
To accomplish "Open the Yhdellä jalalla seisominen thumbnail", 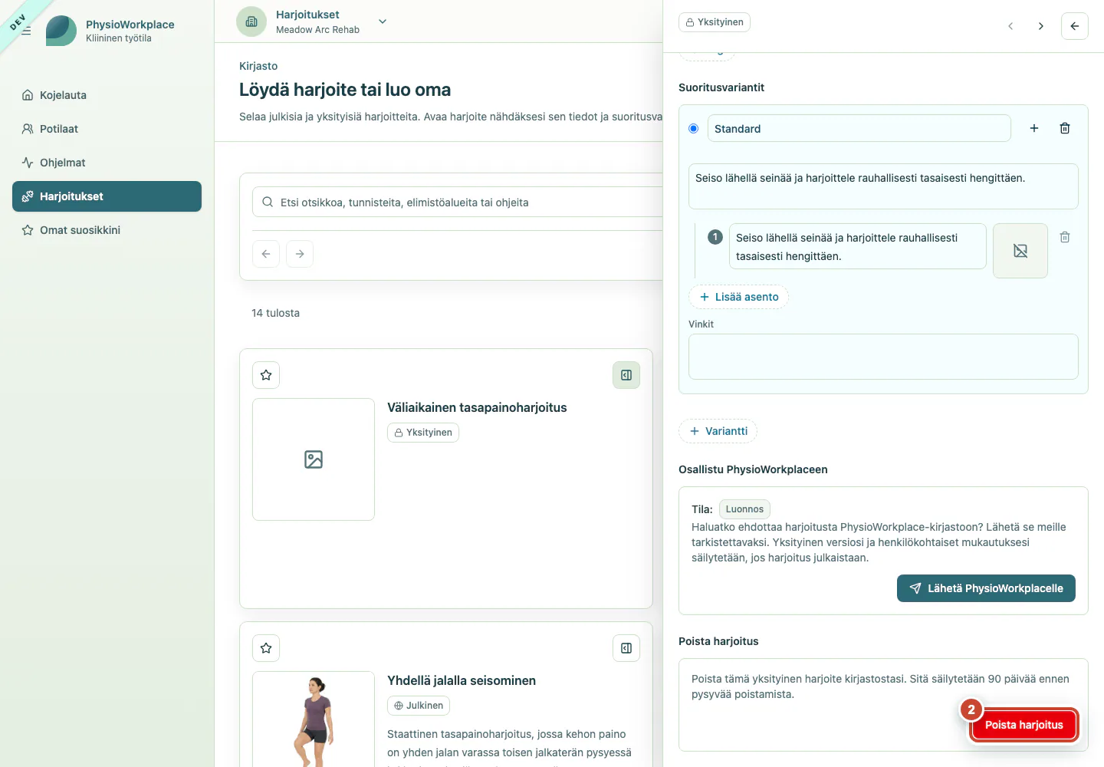I will click(x=314, y=719).
